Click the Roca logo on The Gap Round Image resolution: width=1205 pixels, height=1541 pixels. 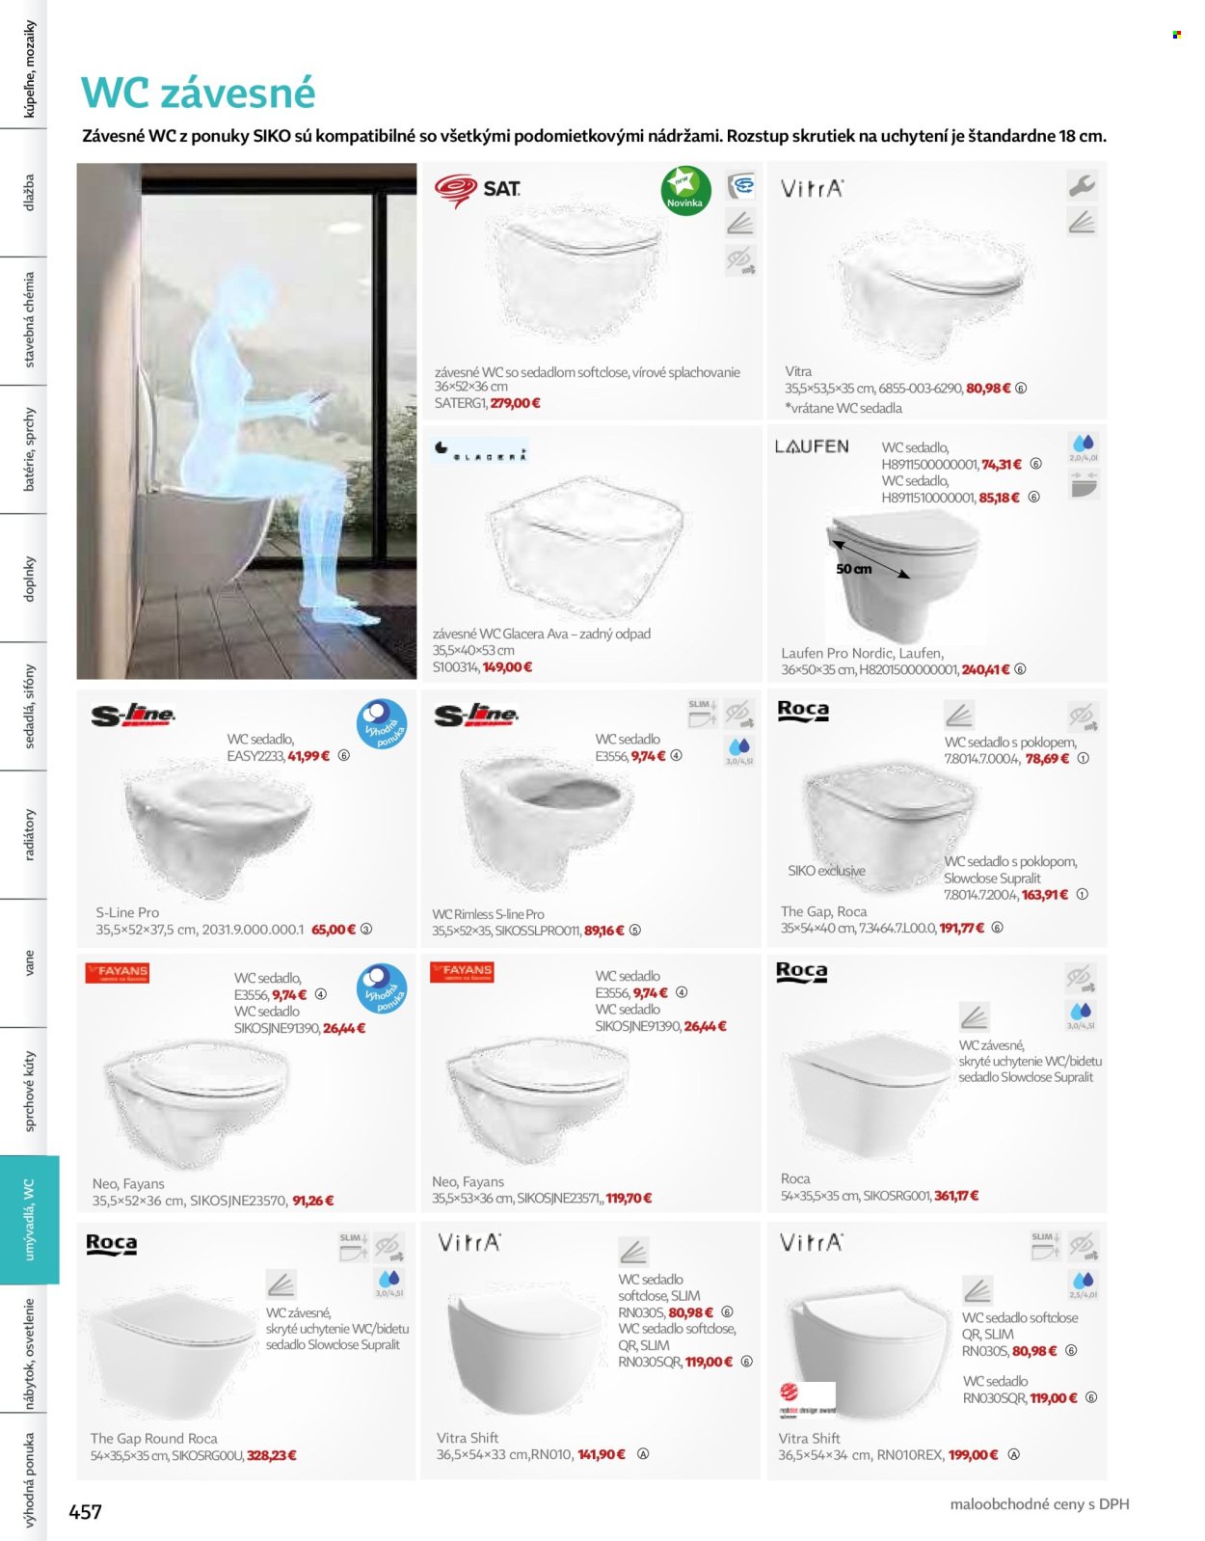tap(112, 1244)
